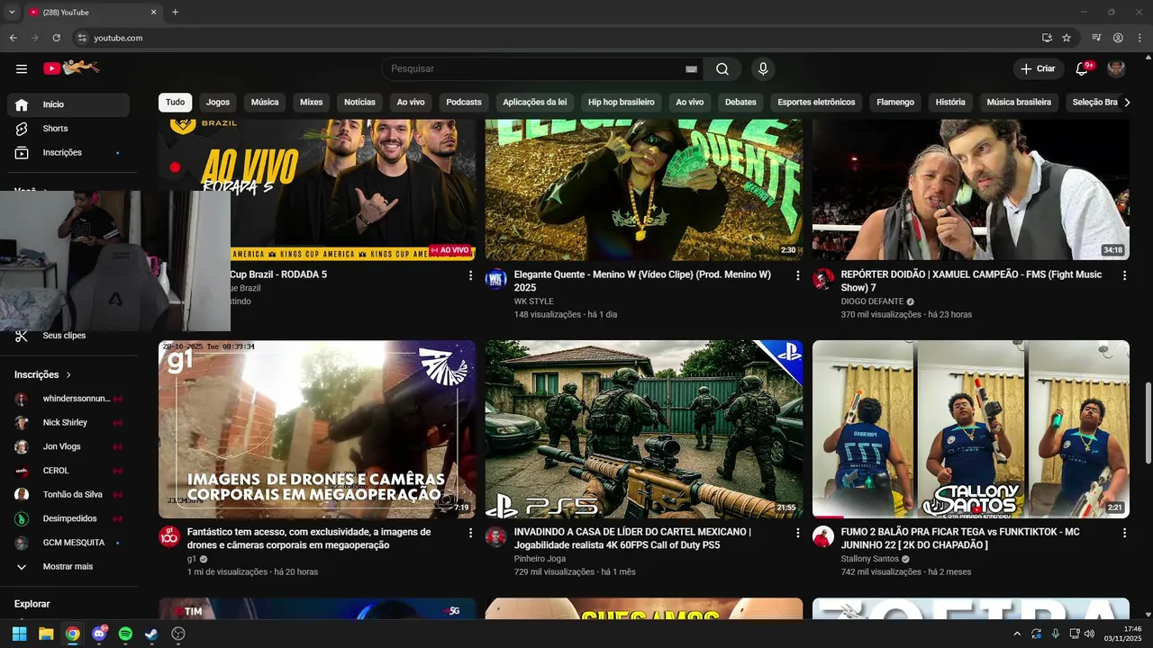Image resolution: width=1153 pixels, height=648 pixels.
Task: Open Inscrições in the sidebar
Action: 68,153
